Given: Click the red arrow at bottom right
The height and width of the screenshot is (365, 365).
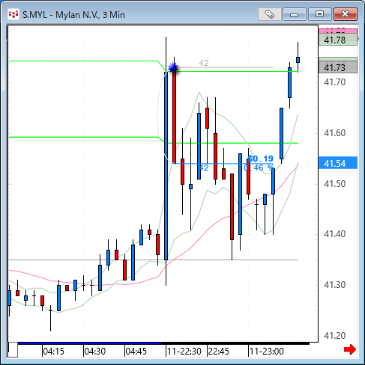Looking at the screenshot, I should [350, 349].
